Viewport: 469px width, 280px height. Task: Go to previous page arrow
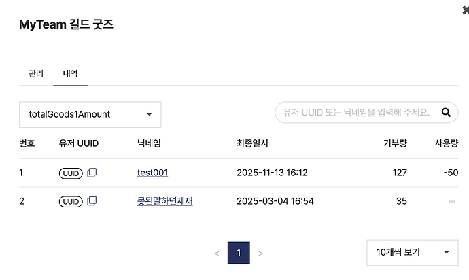tap(217, 253)
